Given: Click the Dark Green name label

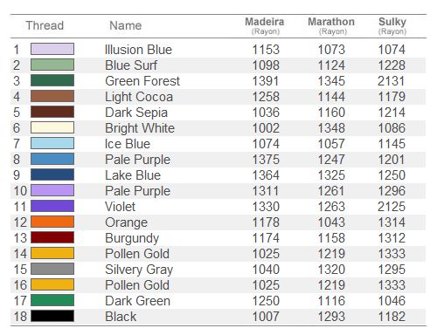Looking at the screenshot, I should pyautogui.click(x=138, y=301).
